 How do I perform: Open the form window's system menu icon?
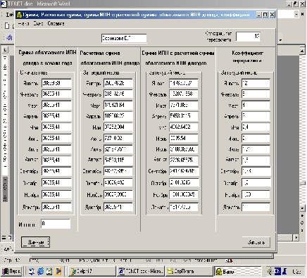pos(19,15)
